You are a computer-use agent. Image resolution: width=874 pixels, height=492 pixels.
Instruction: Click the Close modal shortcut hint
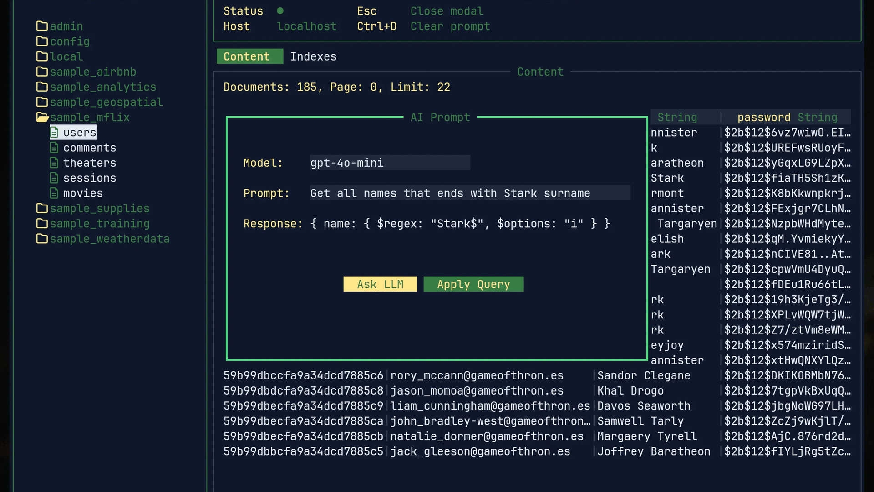click(x=447, y=11)
